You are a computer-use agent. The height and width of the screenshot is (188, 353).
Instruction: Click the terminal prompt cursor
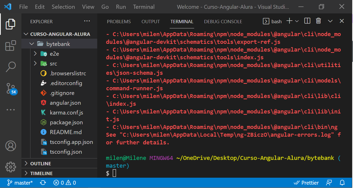pyautogui.click(x=114, y=173)
